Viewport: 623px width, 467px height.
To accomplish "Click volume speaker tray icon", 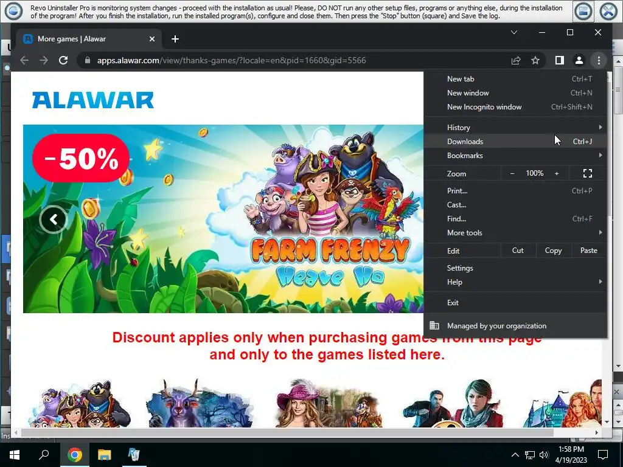I will [x=544, y=455].
